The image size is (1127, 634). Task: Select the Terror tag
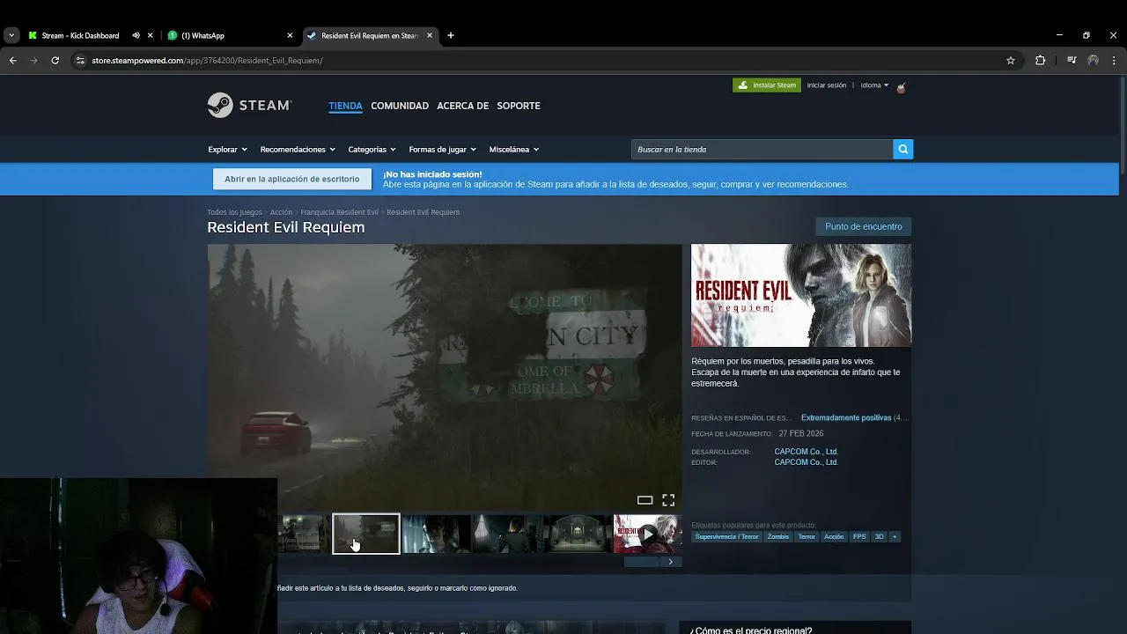[807, 536]
